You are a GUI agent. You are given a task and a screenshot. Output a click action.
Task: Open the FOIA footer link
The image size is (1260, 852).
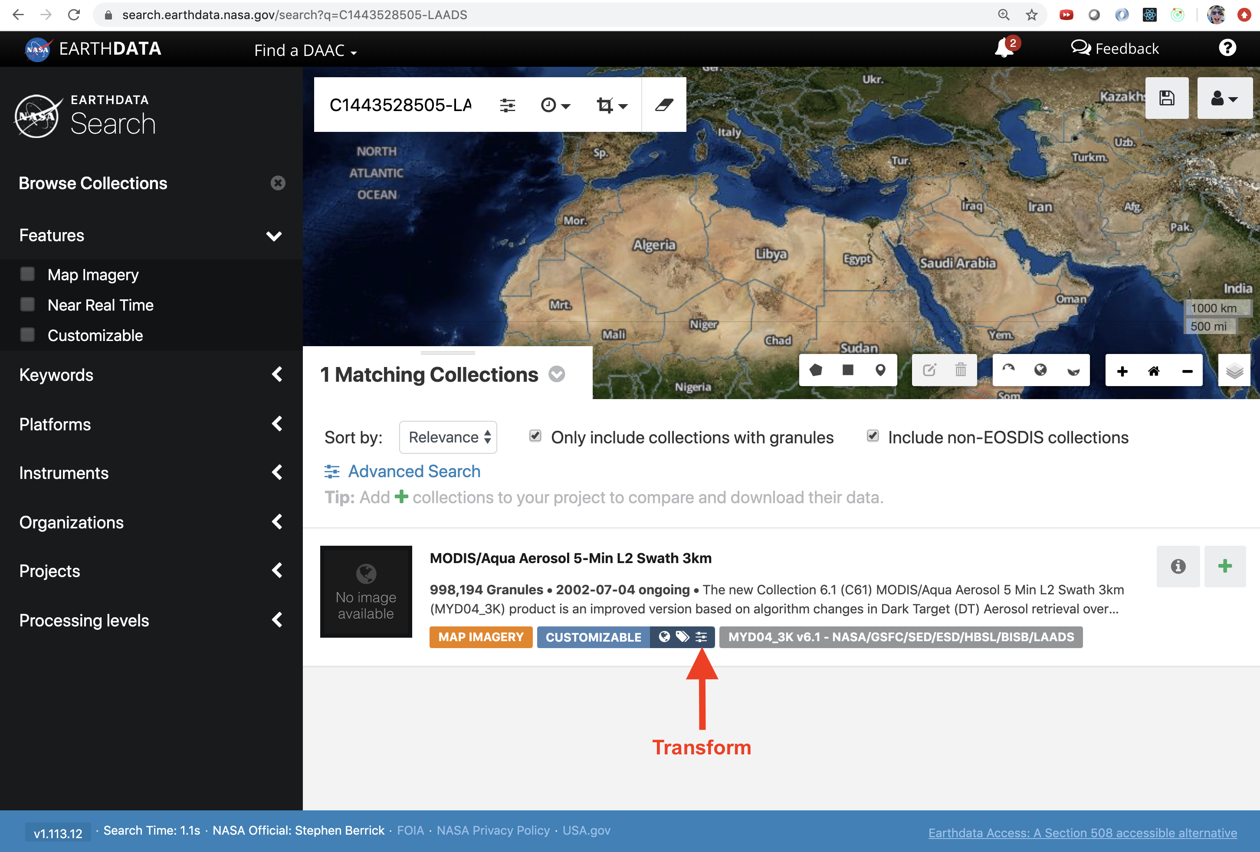(x=410, y=830)
